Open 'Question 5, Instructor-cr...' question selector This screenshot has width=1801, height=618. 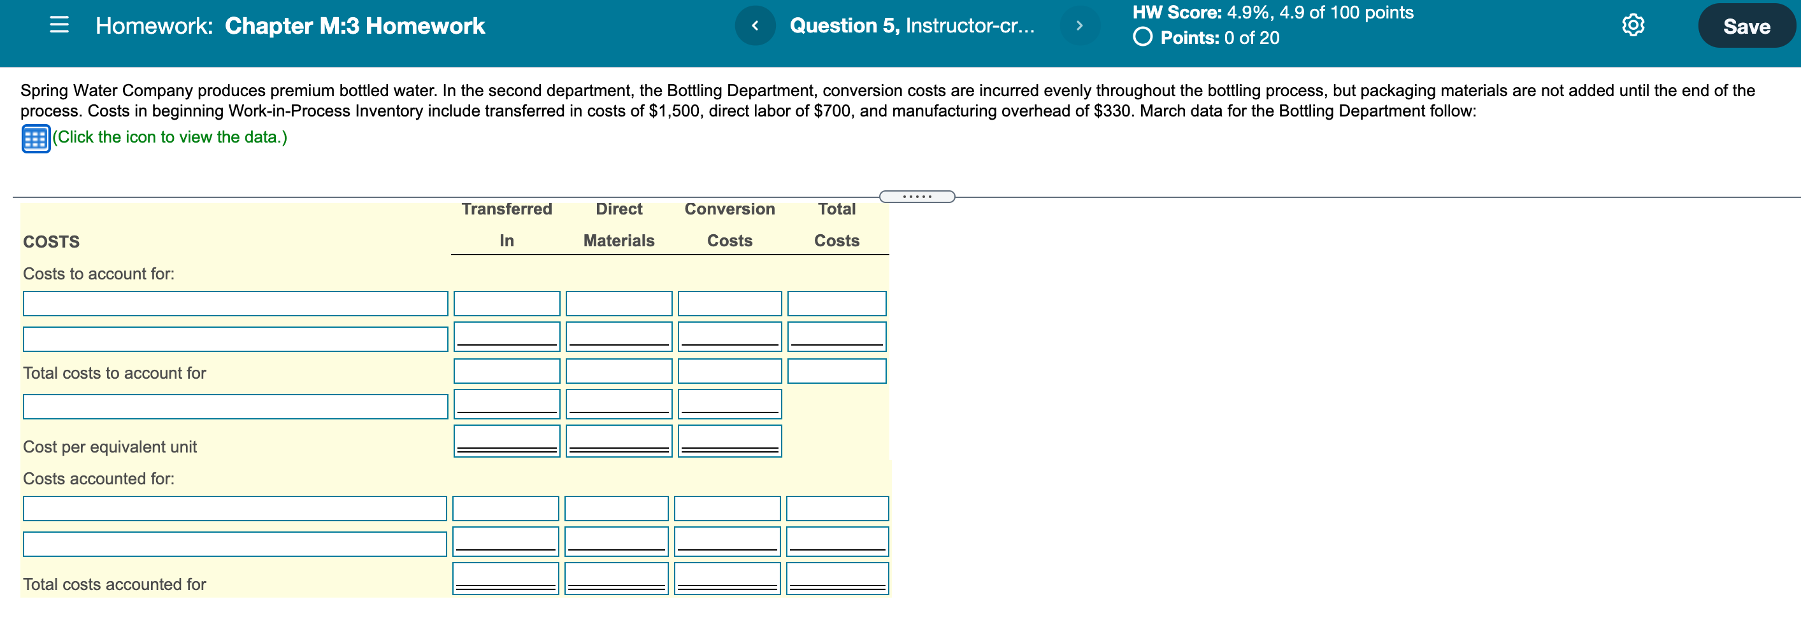912,26
